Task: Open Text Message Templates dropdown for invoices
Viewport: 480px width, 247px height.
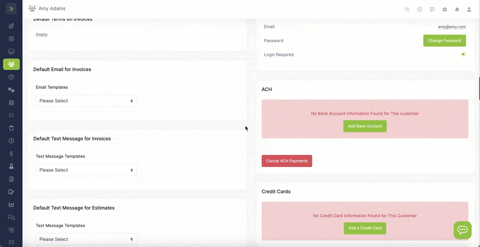Action: (x=86, y=170)
